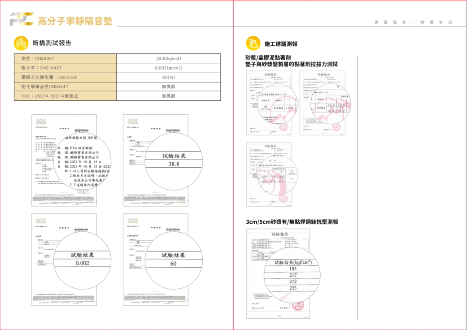Click the heading 施工建議測報

coord(281,44)
